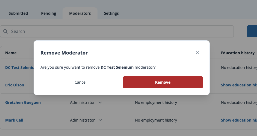Screen dimensions: 257x136
Task: Go to the Settings tab
Action: (111, 13)
